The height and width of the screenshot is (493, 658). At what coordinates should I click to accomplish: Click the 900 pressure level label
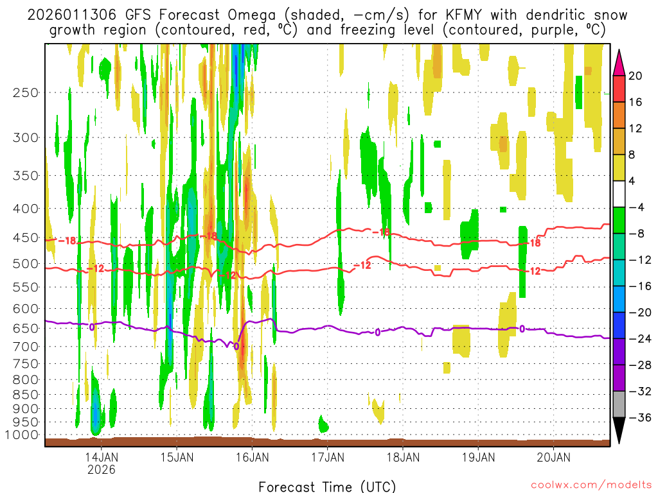pos(26,409)
